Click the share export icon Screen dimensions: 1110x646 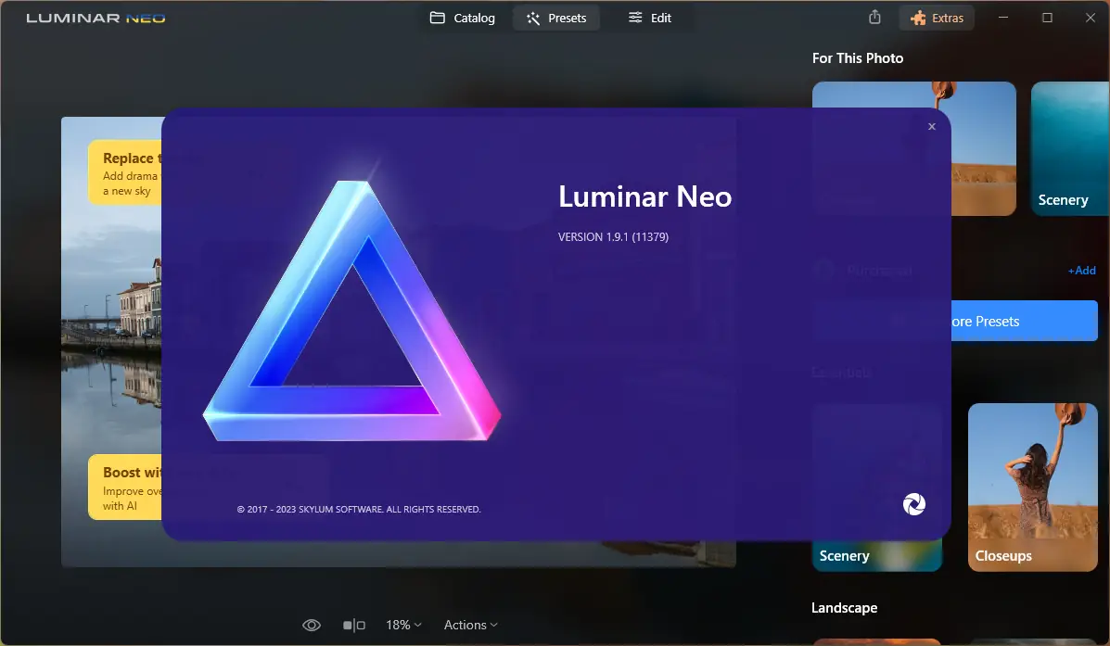(x=875, y=17)
